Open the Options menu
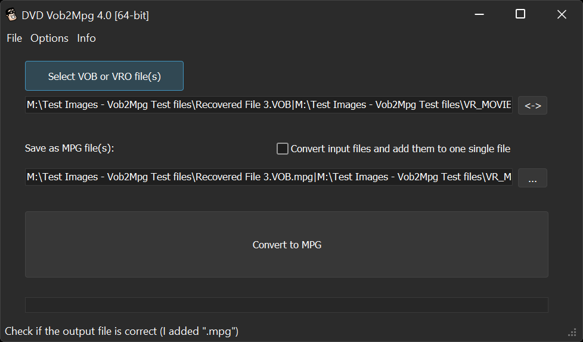 (x=49, y=38)
